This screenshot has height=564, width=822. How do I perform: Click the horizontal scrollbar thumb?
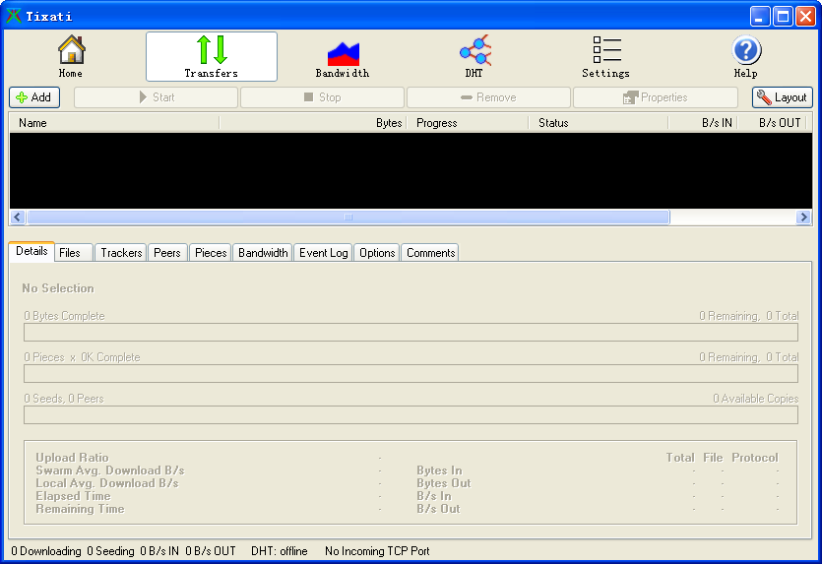348,217
